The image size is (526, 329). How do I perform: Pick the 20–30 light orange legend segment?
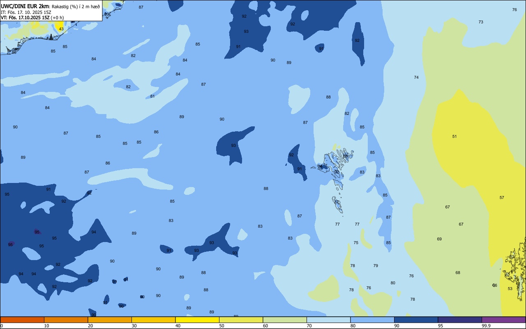click(110, 320)
